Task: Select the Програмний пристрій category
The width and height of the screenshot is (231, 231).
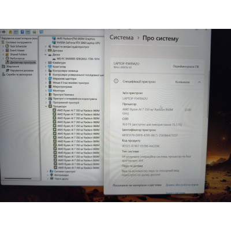Action: click(66, 102)
